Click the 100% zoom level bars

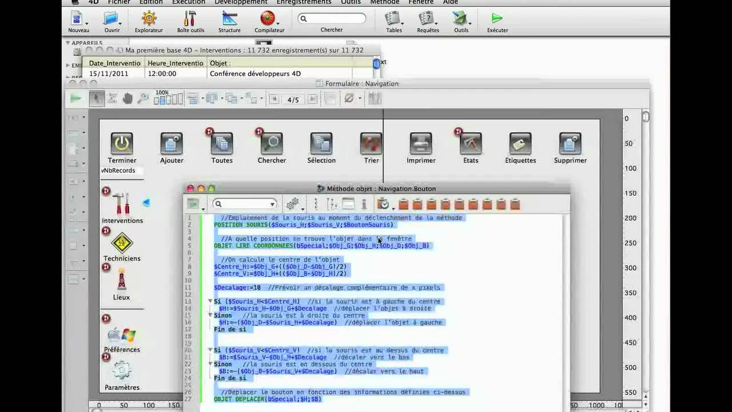click(168, 100)
